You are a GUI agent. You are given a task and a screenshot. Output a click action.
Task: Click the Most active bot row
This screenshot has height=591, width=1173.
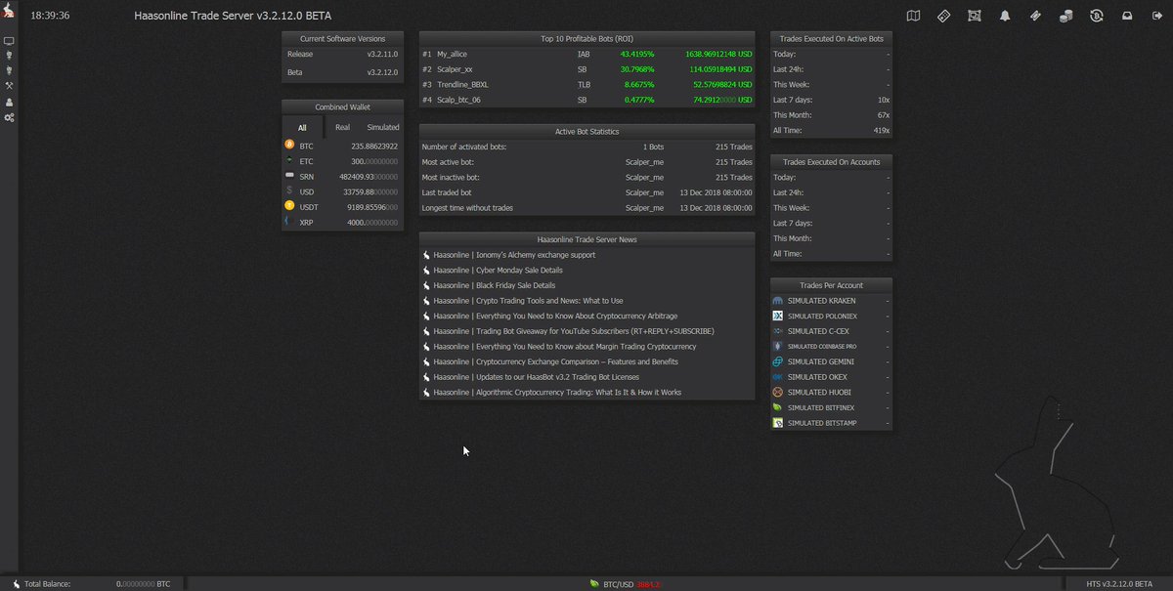tap(586, 162)
